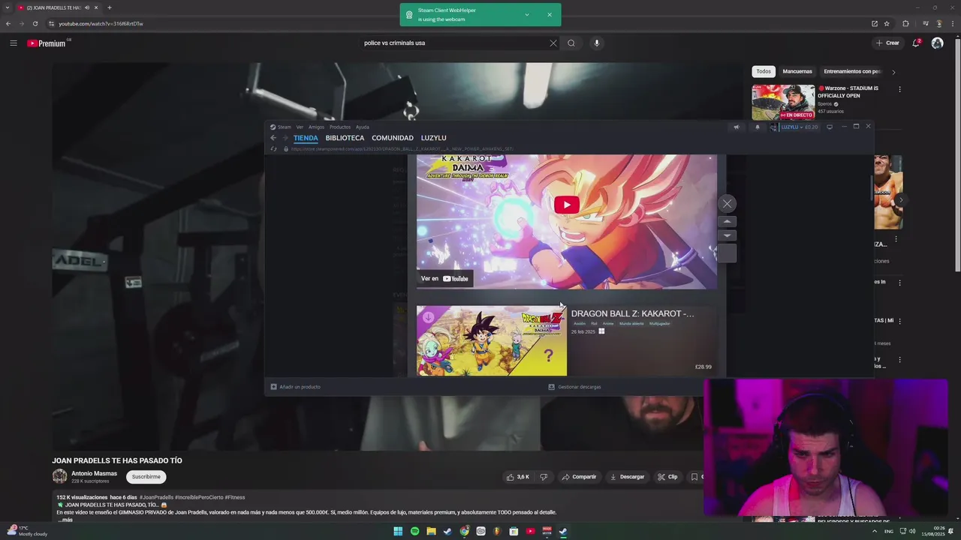
Task: Open Antonio Masmas channel link
Action: pyautogui.click(x=94, y=473)
